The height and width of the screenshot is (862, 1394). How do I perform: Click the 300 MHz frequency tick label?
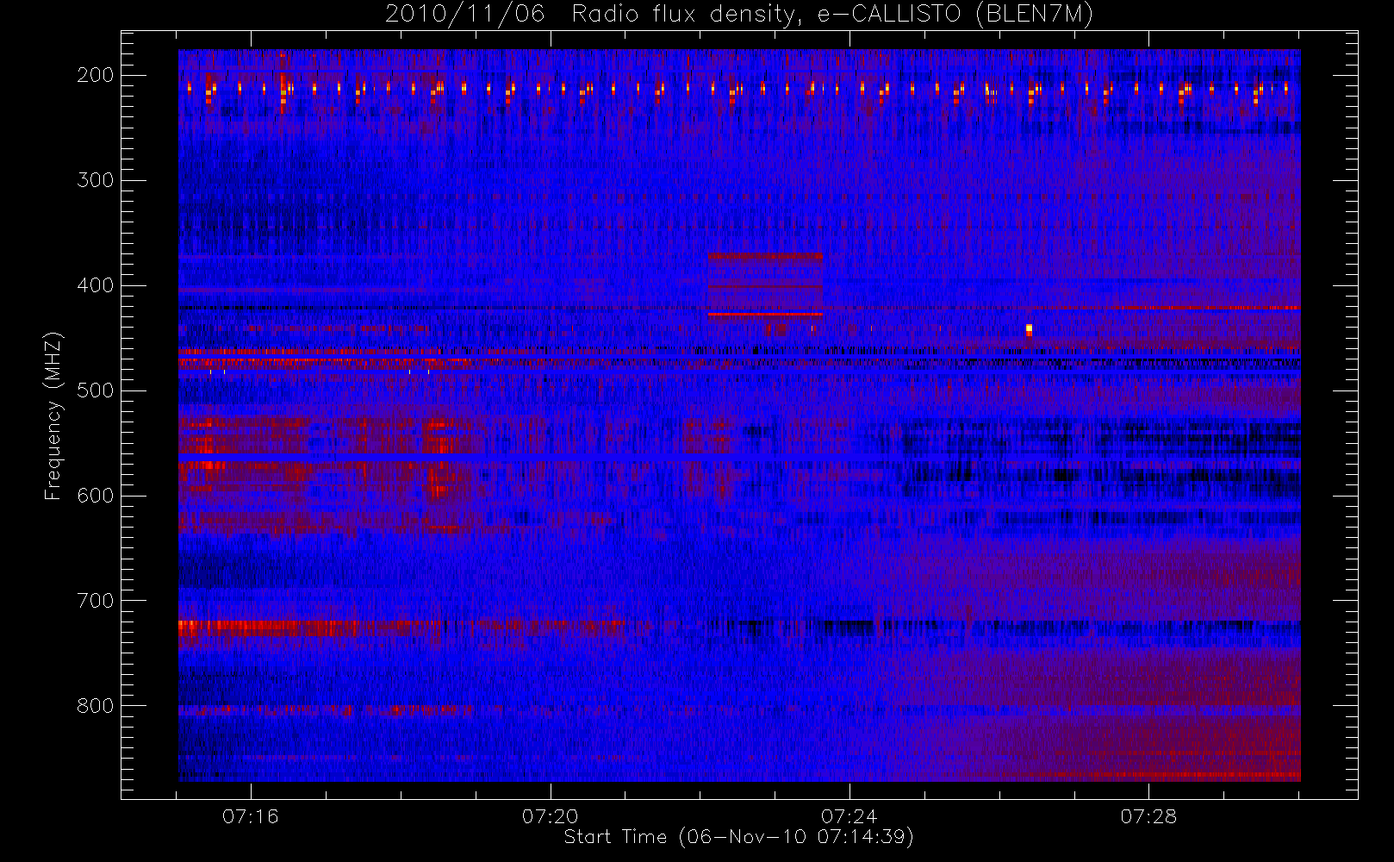pyautogui.click(x=96, y=180)
